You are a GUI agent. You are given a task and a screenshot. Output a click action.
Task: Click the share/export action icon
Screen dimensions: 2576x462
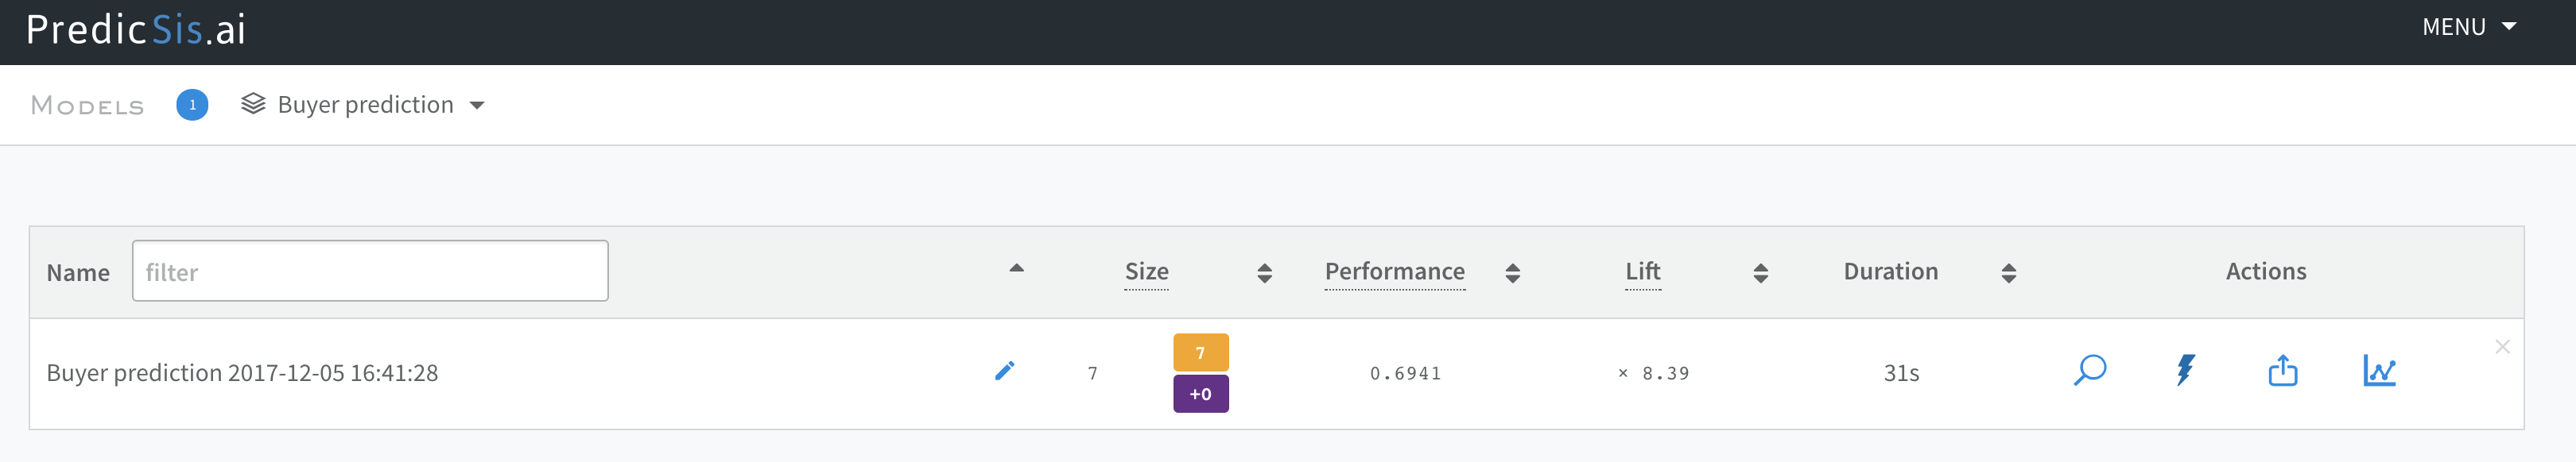pyautogui.click(x=2282, y=372)
